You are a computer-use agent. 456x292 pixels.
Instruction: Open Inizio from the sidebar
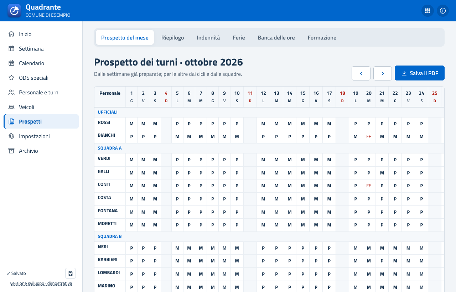click(41, 34)
